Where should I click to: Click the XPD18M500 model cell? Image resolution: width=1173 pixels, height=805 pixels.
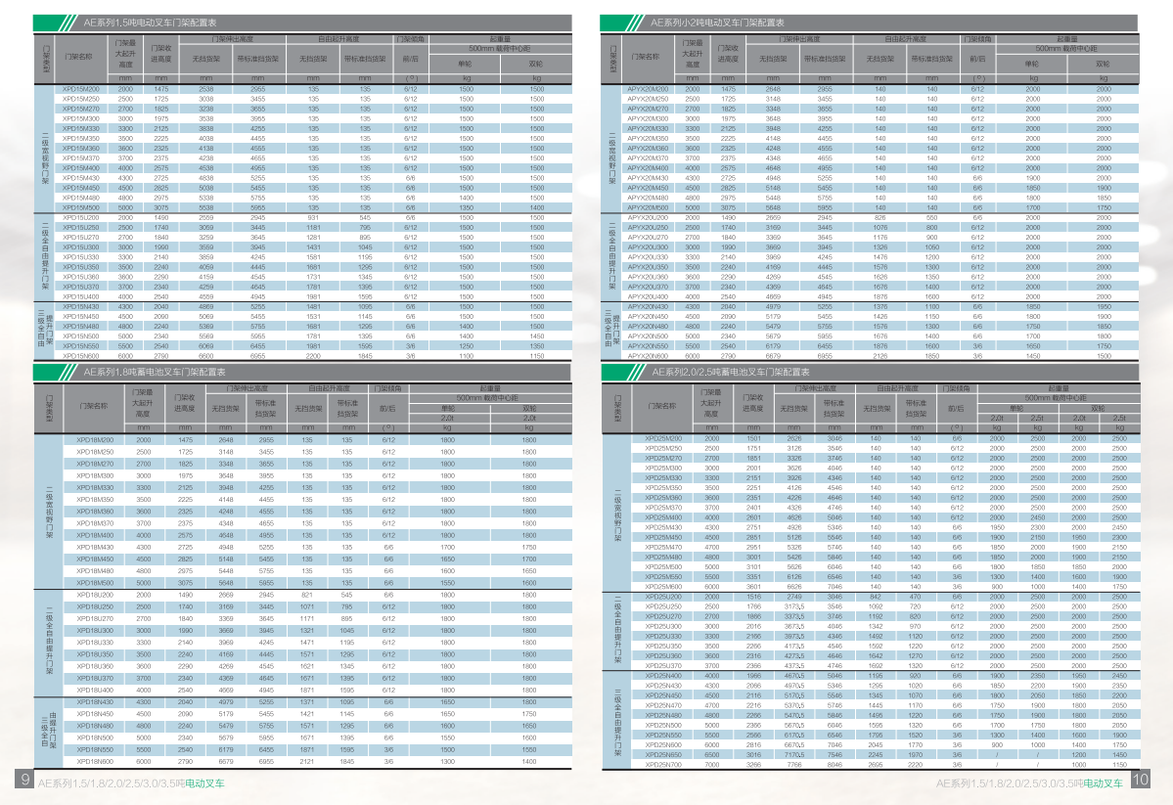tap(95, 583)
